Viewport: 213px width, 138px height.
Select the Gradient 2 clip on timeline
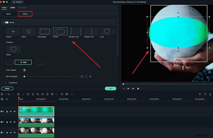coord(36,111)
